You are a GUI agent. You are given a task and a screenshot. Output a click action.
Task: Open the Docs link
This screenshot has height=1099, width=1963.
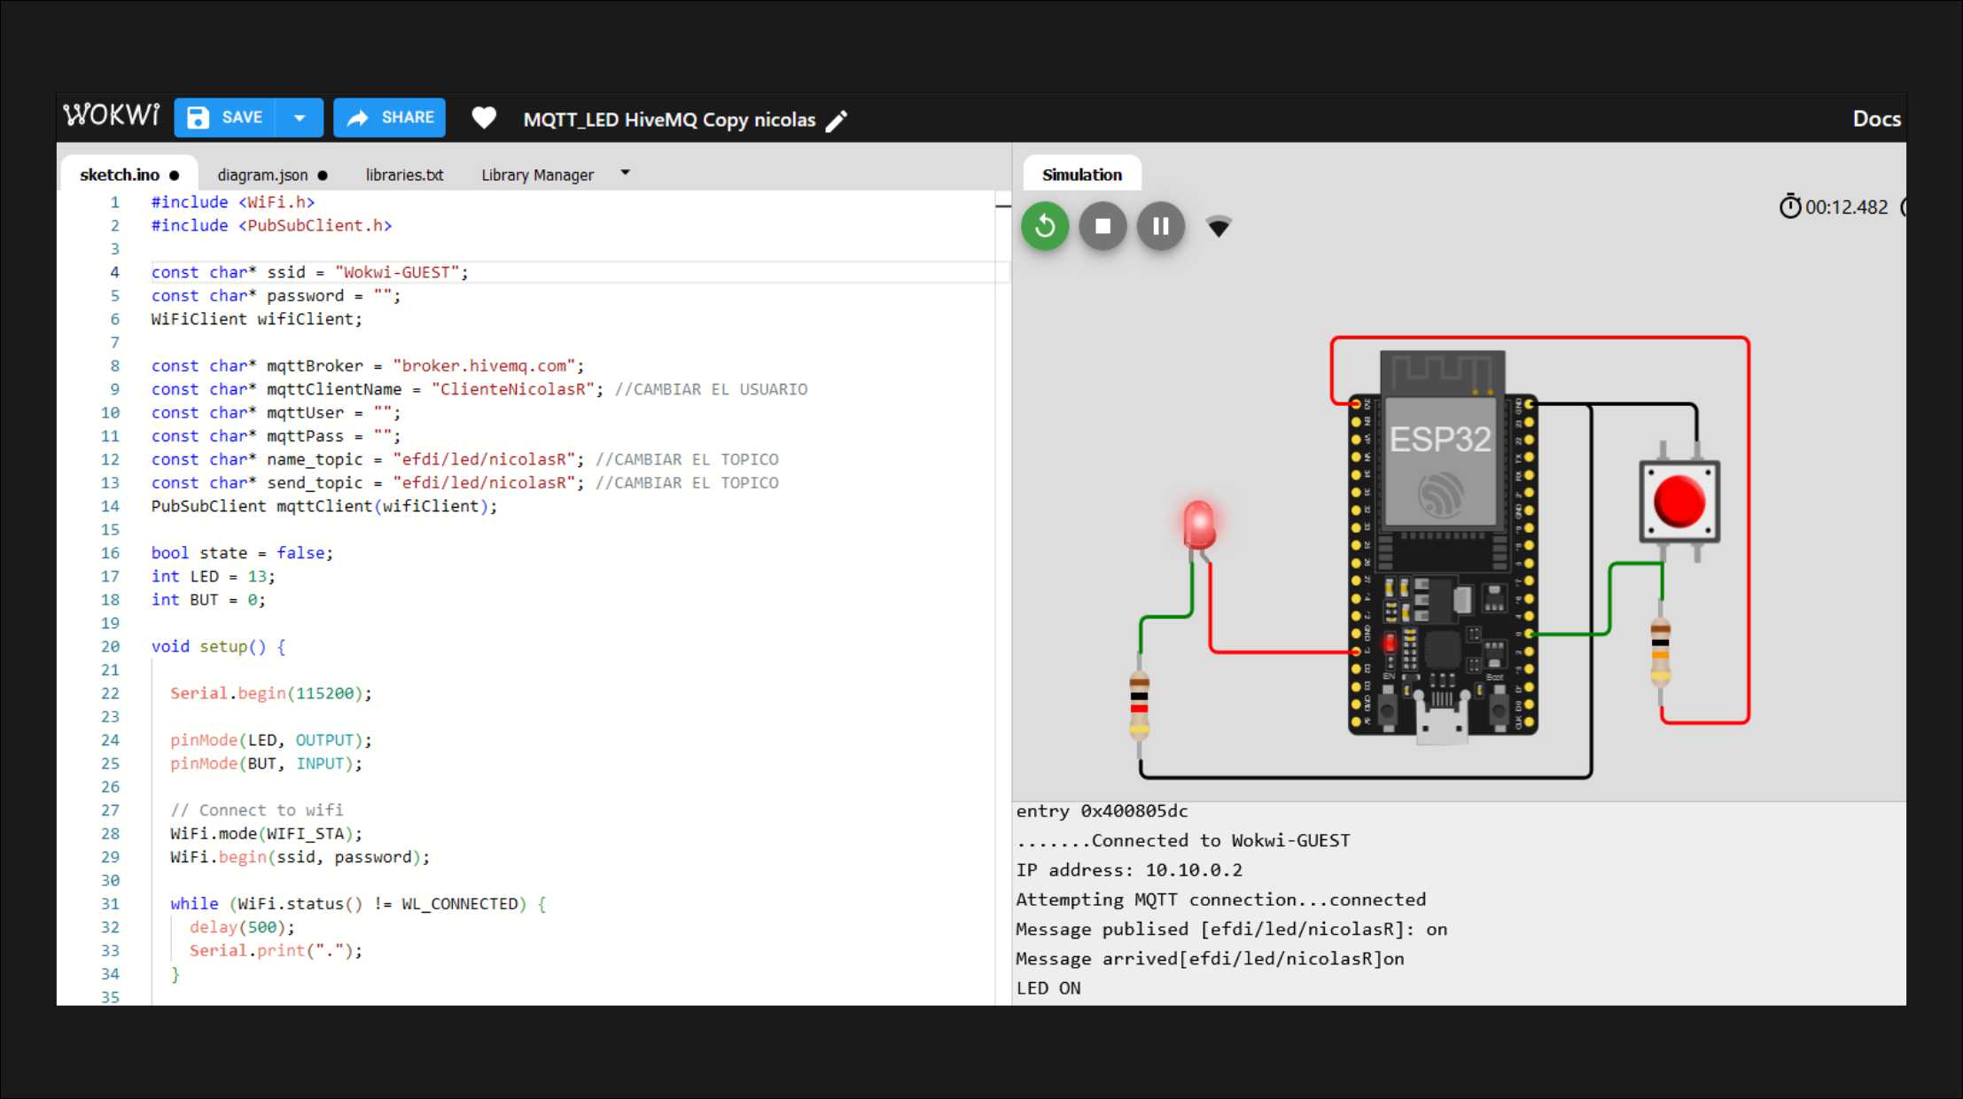point(1876,119)
